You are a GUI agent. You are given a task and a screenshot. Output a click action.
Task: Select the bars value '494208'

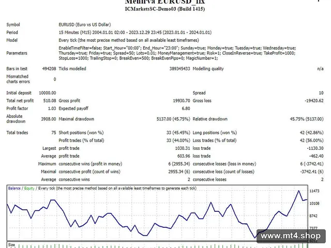tap(49, 69)
